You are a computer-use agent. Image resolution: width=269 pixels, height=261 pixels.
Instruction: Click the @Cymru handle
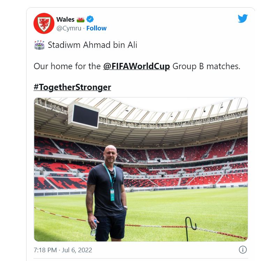coord(69,28)
